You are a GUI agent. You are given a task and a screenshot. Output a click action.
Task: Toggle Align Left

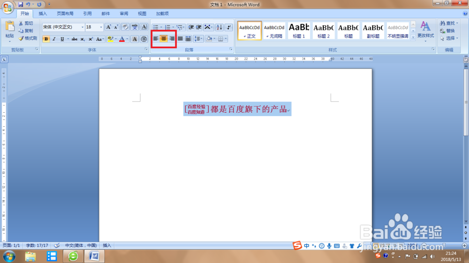pos(156,38)
